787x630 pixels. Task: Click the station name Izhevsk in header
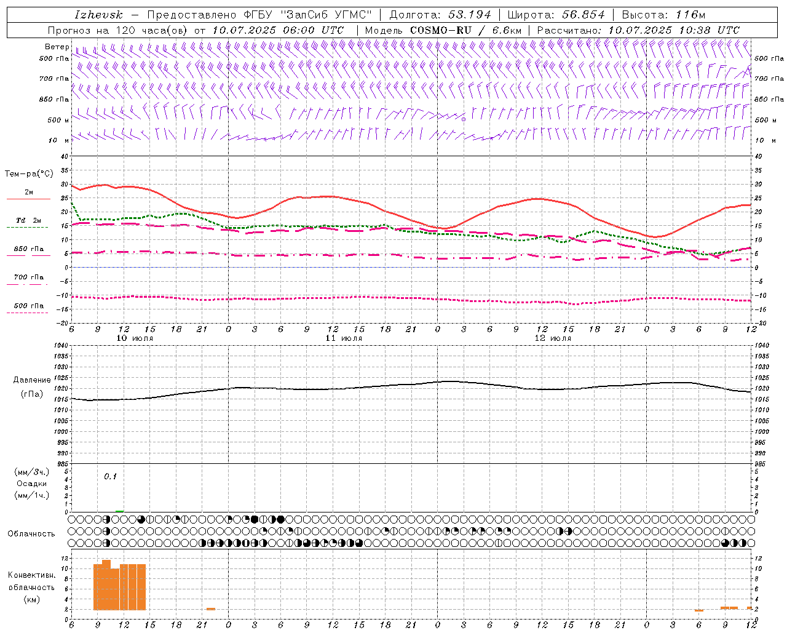(98, 15)
